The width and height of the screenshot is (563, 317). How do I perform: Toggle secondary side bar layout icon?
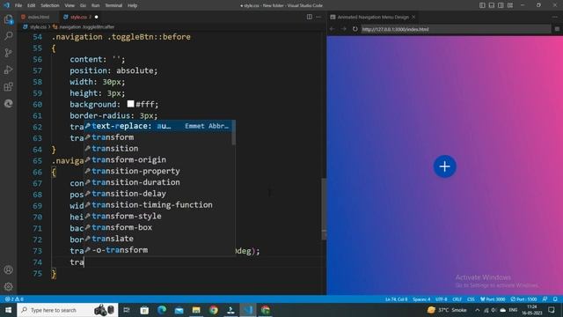501,5
